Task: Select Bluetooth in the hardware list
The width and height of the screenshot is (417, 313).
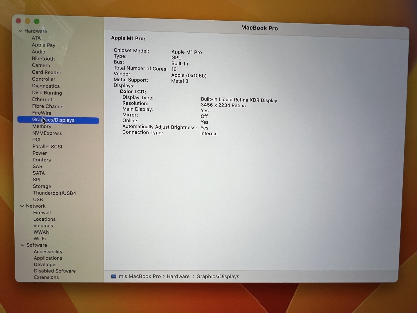Action: pos(43,59)
